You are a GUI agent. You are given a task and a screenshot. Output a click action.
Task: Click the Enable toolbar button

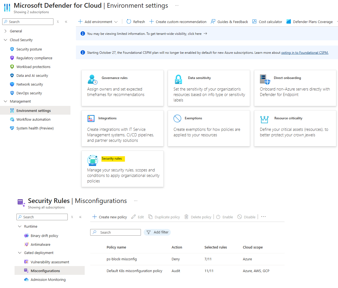coord(225,217)
